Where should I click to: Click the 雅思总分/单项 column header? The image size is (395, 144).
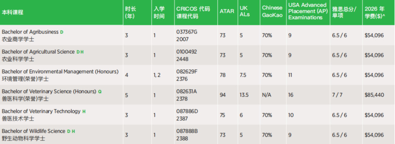click(344, 12)
